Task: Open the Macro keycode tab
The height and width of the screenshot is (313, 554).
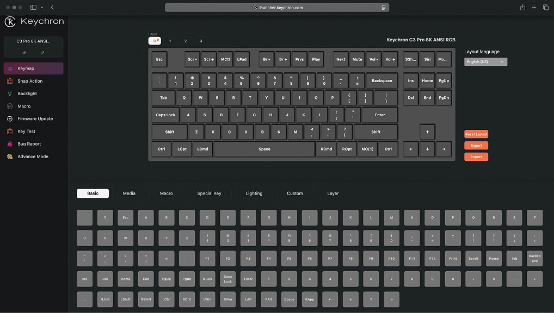Action: click(x=166, y=193)
